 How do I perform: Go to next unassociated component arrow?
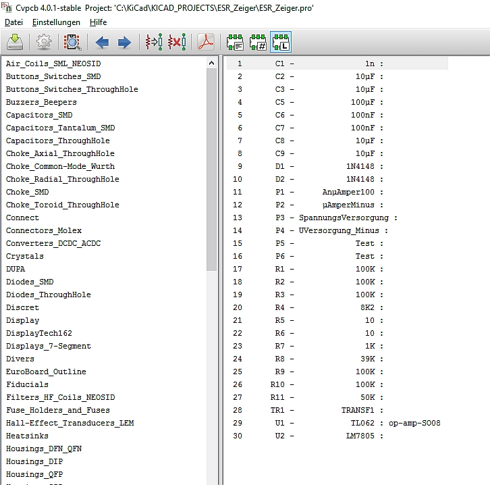(124, 42)
